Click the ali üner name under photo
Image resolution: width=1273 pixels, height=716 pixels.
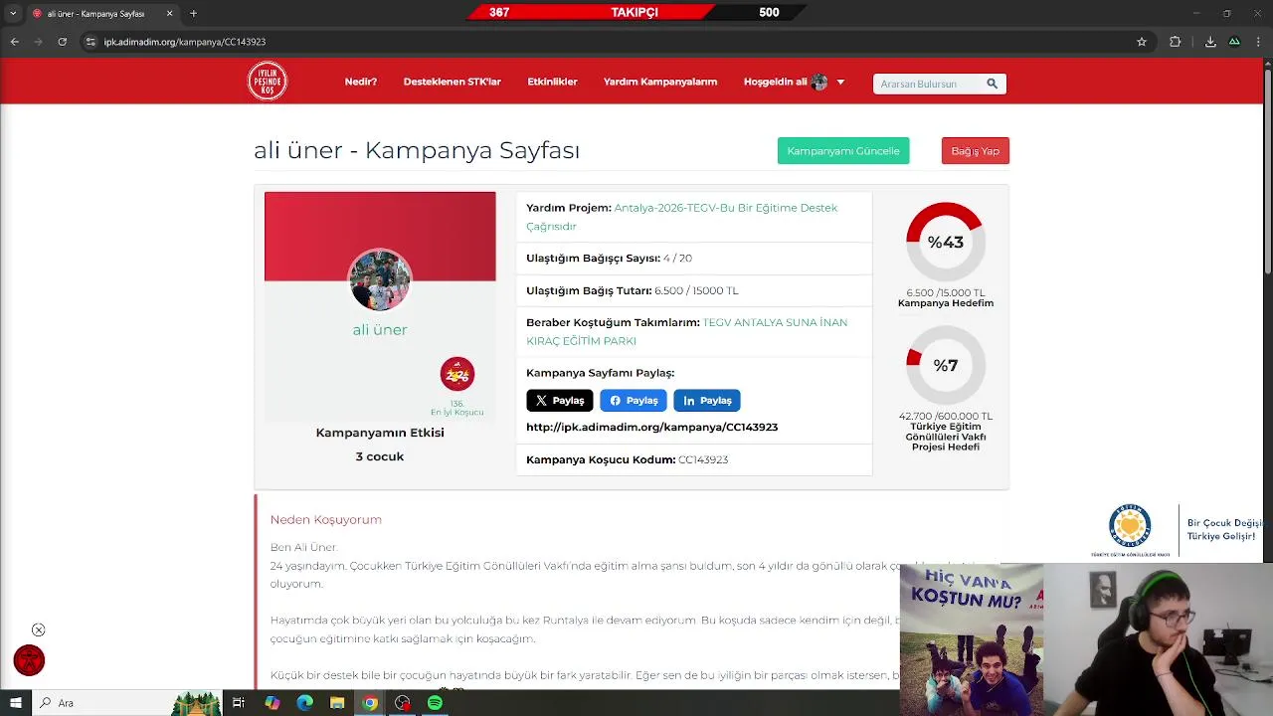(x=380, y=329)
